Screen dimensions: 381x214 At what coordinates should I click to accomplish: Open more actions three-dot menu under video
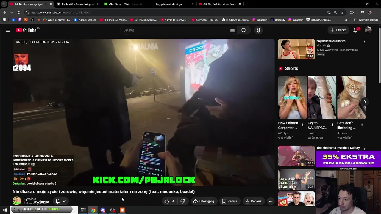(x=271, y=201)
